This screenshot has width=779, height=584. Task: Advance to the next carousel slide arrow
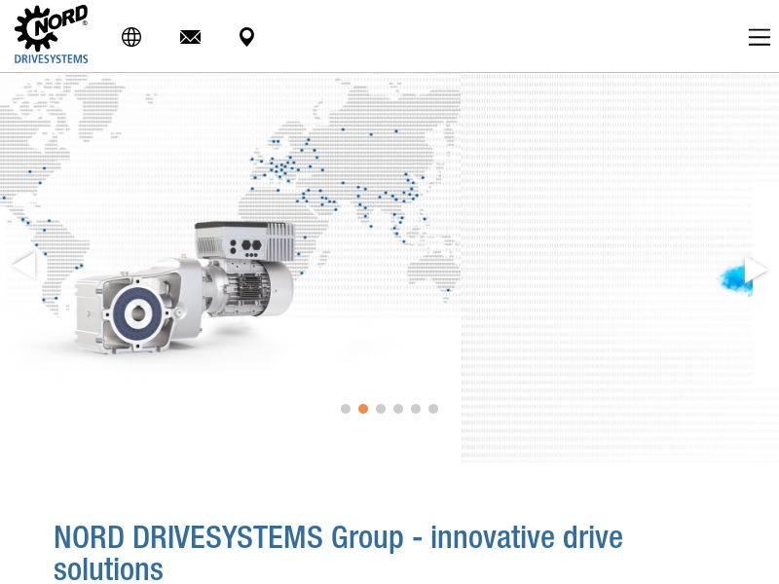pos(757,270)
